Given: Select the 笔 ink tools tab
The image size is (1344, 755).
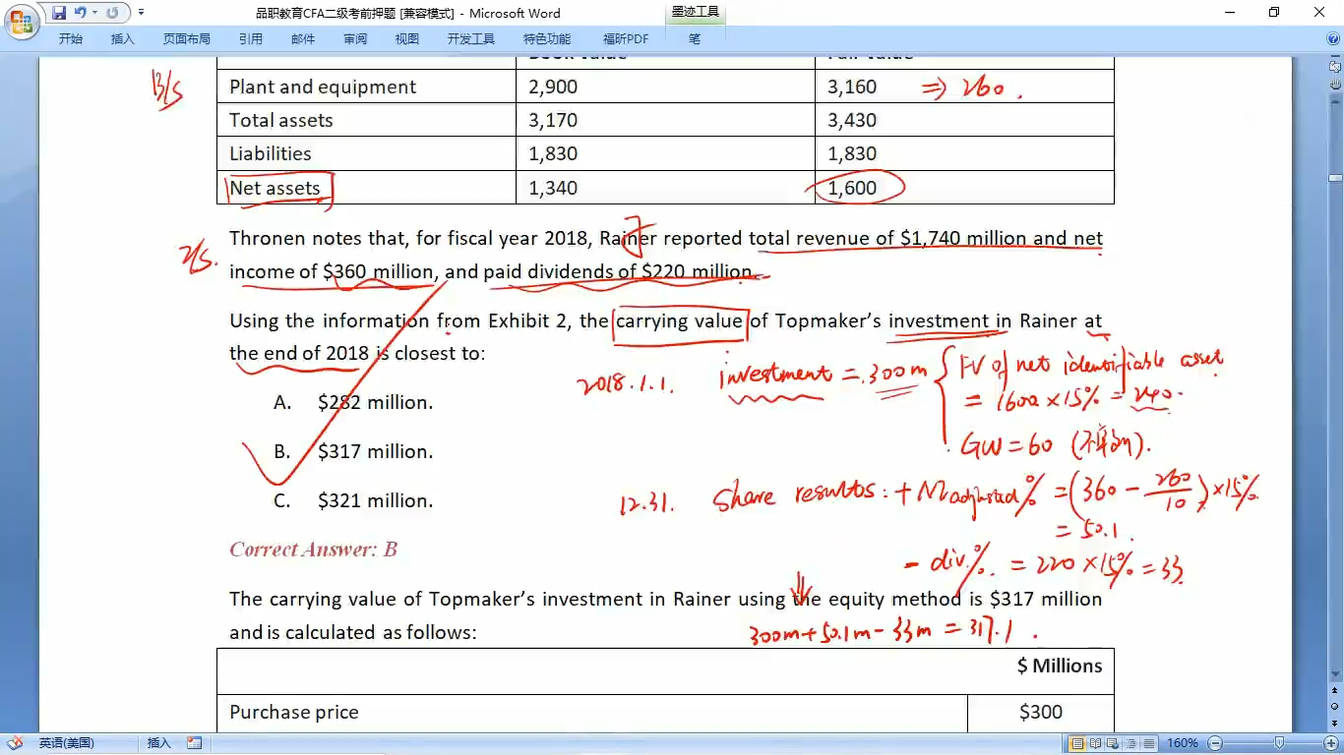Looking at the screenshot, I should tap(695, 39).
